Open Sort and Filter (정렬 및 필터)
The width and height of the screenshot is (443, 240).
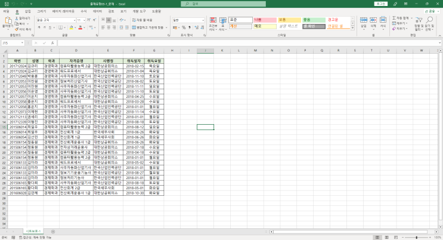[419, 24]
